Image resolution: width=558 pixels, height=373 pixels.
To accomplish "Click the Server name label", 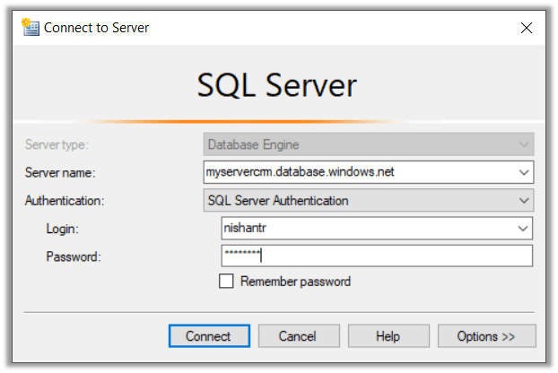I will click(60, 172).
